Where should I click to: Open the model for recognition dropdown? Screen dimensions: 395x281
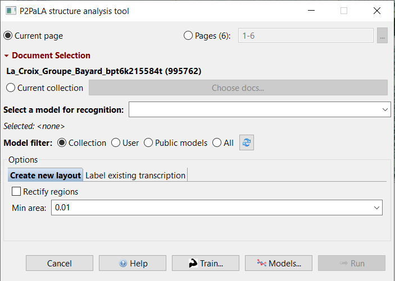pos(260,109)
